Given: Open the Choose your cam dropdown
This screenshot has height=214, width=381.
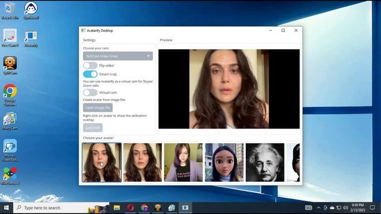Looking at the screenshot, I should (x=118, y=56).
